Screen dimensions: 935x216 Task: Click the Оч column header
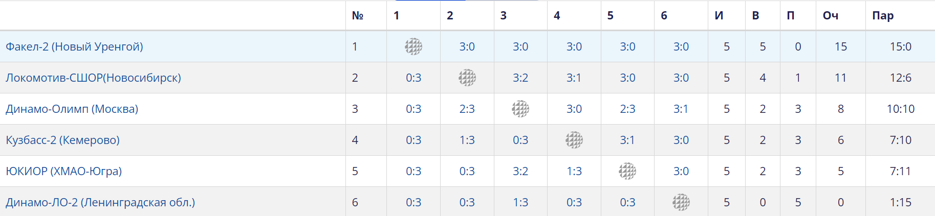[831, 15]
